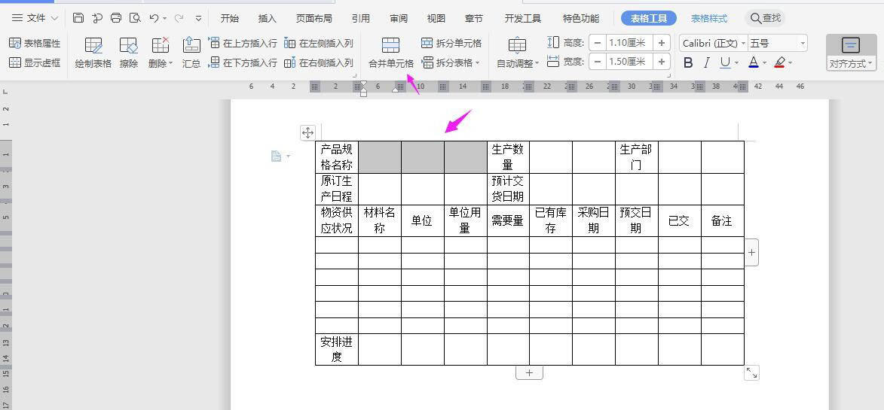Click the 预计交货日期 table cell
Image resolution: width=884 pixels, height=410 pixels.
tap(507, 189)
